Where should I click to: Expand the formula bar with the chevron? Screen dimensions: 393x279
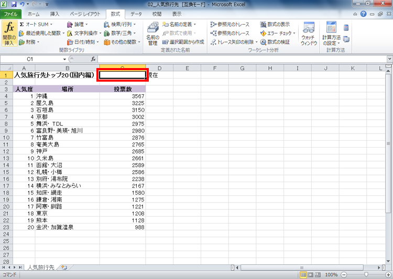pyautogui.click(x=390, y=59)
